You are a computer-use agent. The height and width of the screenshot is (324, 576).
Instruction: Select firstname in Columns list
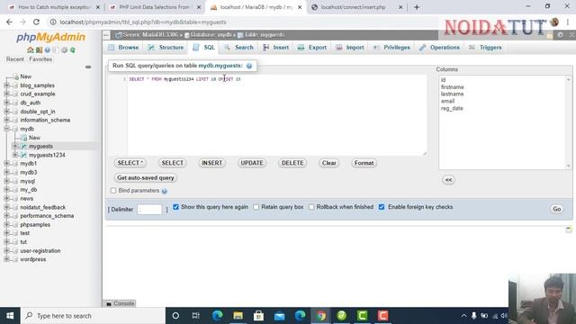pos(453,87)
